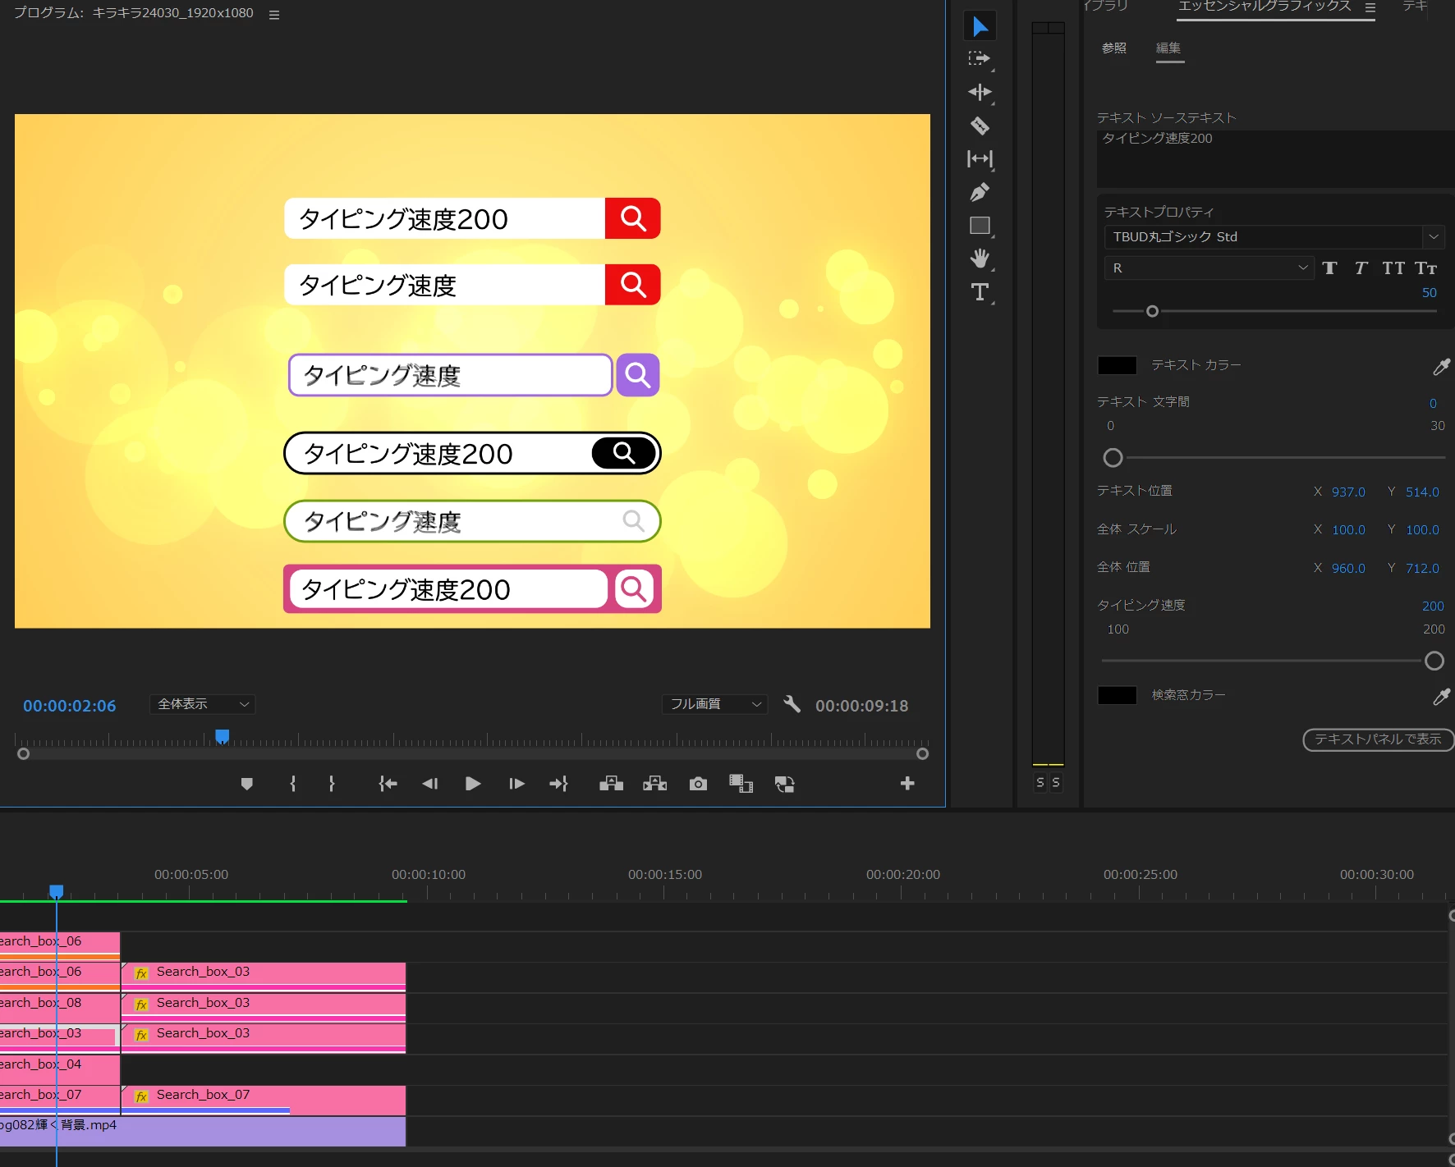
Task: Adjust the テキスト 文字間 slider handle
Action: coord(1113,457)
